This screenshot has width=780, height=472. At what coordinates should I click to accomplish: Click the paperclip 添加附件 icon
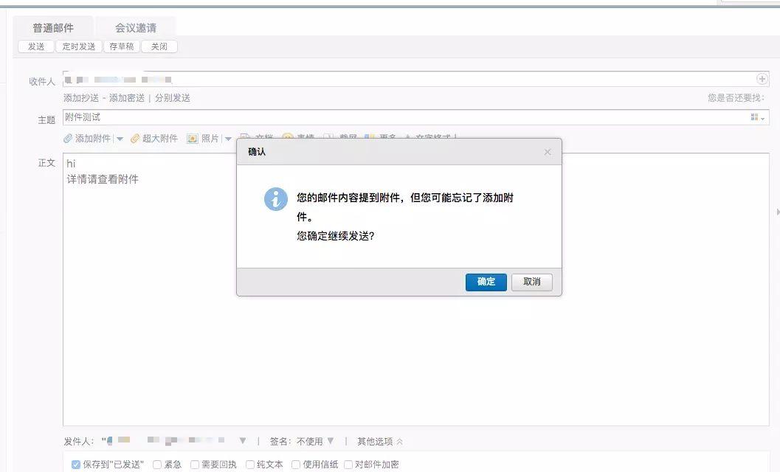click(68, 139)
